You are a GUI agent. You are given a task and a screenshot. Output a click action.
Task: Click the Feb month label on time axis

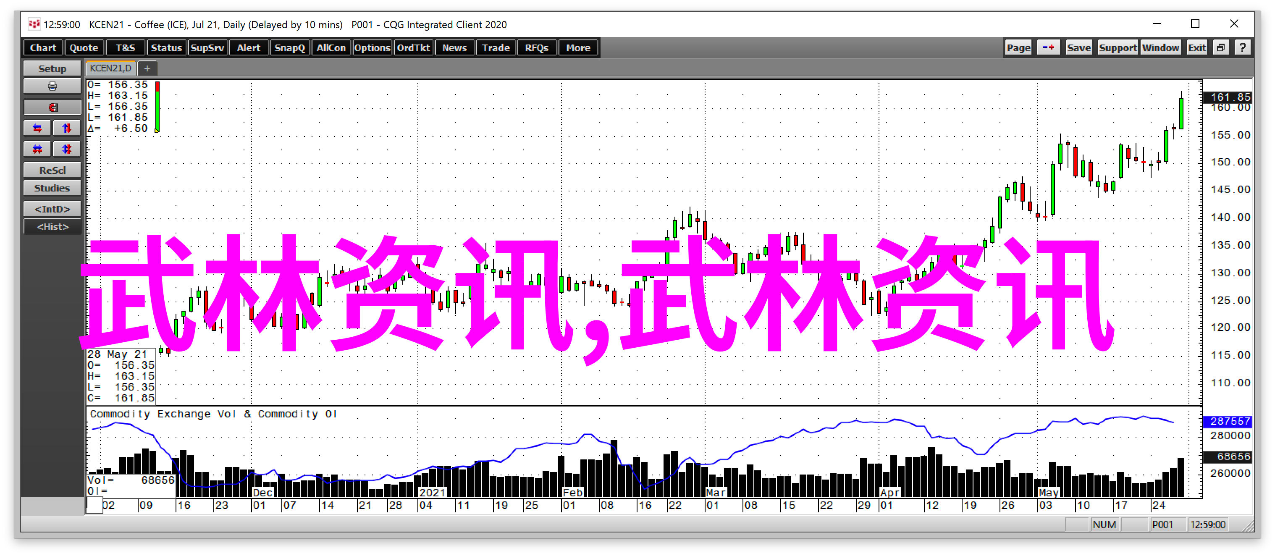coord(573,493)
